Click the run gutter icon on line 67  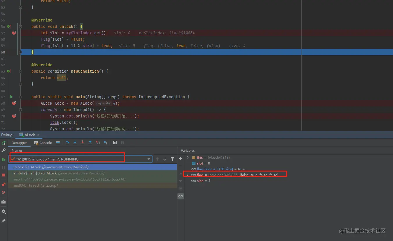coord(11,97)
